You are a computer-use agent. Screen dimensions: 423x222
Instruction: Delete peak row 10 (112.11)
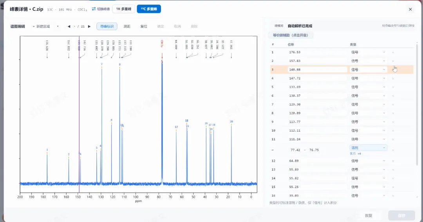pos(393,130)
